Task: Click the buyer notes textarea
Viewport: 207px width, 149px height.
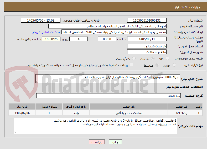Action: (95, 126)
